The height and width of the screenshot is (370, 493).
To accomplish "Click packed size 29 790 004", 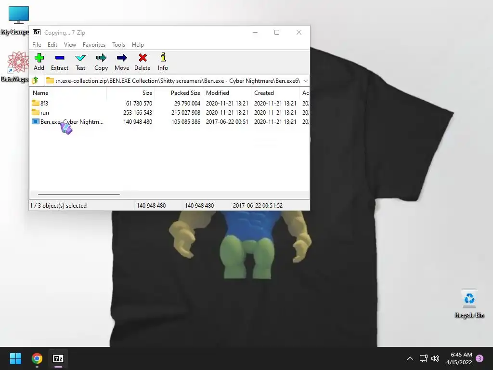I will pyautogui.click(x=187, y=103).
